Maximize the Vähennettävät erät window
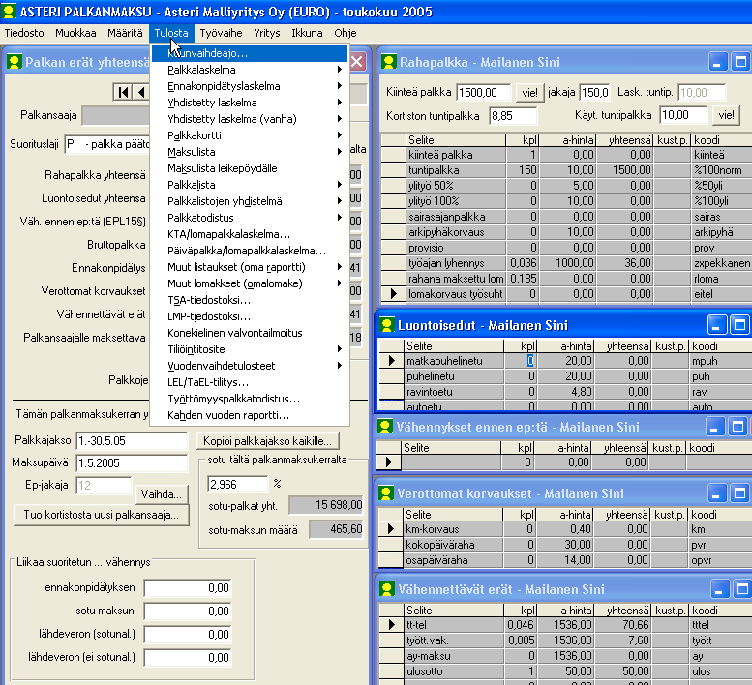This screenshot has height=685, width=752. click(x=742, y=589)
